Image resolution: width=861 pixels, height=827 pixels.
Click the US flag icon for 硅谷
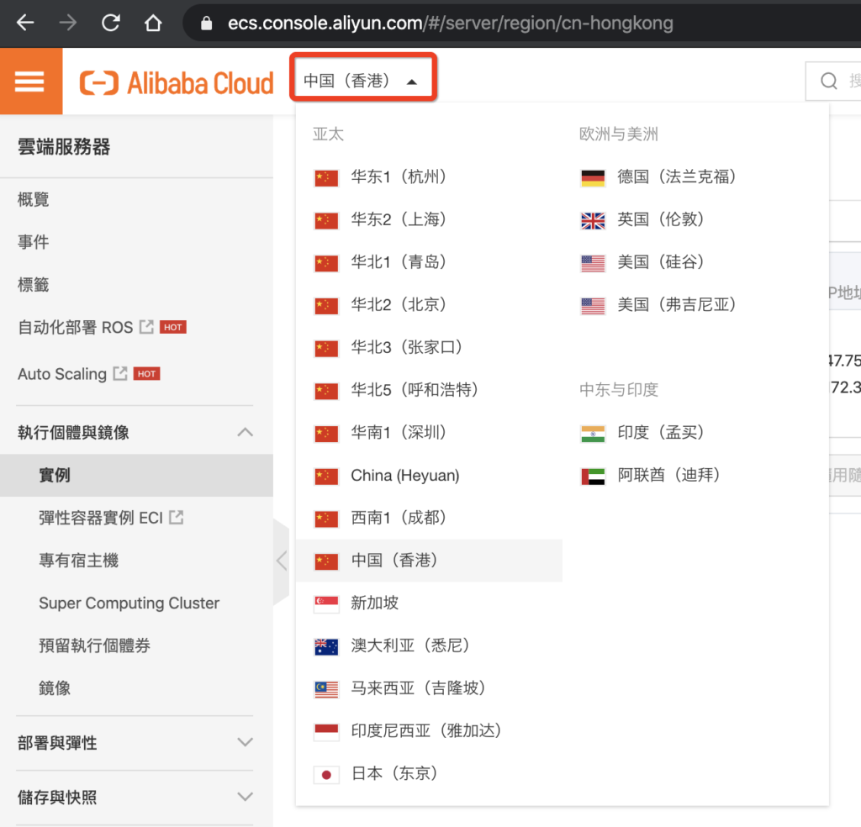(593, 263)
